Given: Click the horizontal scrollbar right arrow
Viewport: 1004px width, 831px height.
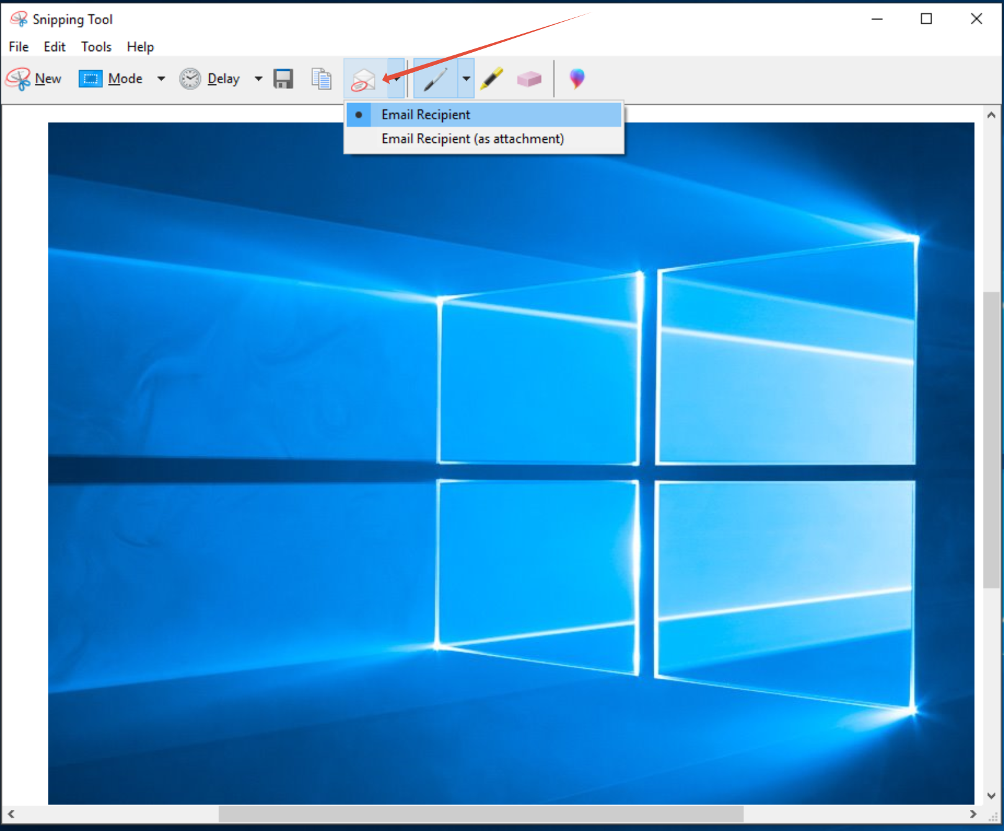Looking at the screenshot, I should [973, 814].
